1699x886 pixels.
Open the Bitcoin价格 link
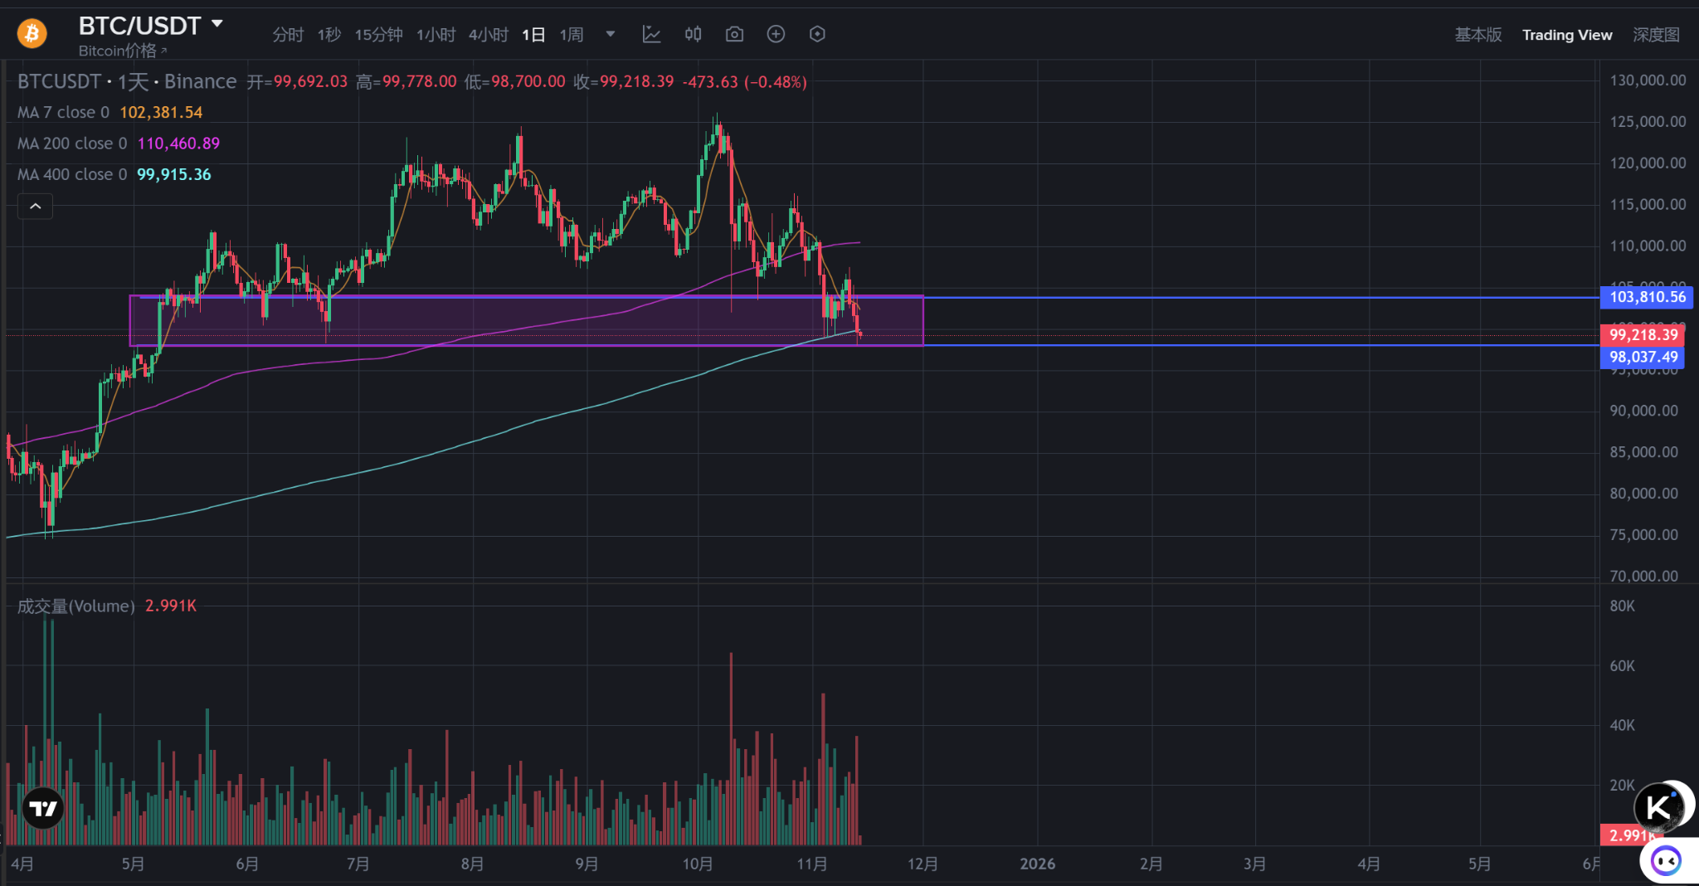(x=122, y=51)
